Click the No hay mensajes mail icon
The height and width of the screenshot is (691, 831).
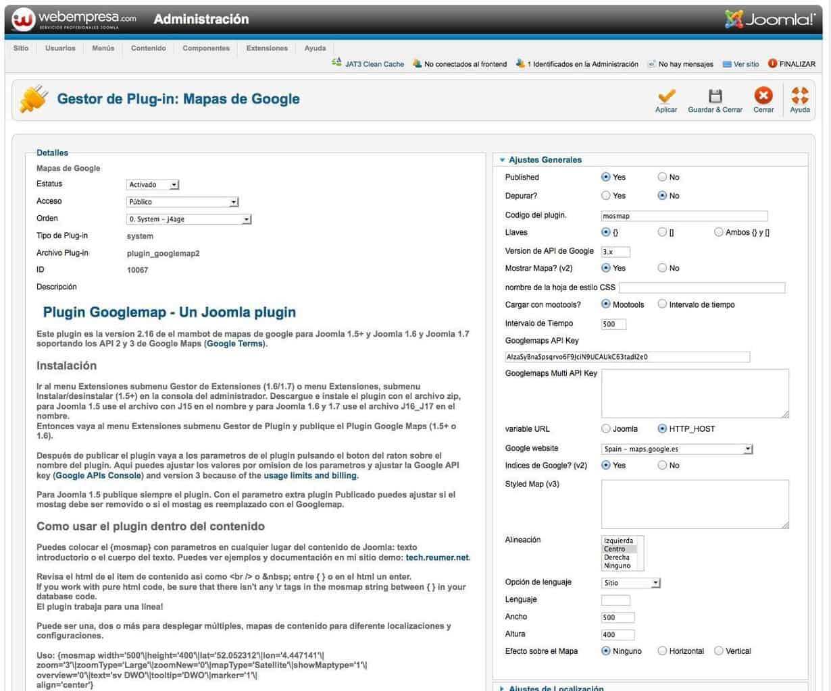click(651, 64)
